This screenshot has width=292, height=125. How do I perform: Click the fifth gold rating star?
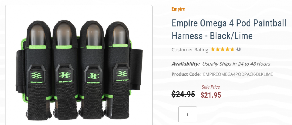[x=232, y=49]
